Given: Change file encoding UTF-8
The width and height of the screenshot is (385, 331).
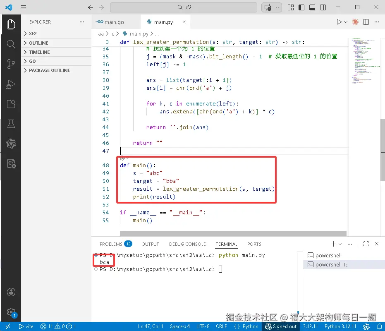Looking at the screenshot, I should coord(203,326).
